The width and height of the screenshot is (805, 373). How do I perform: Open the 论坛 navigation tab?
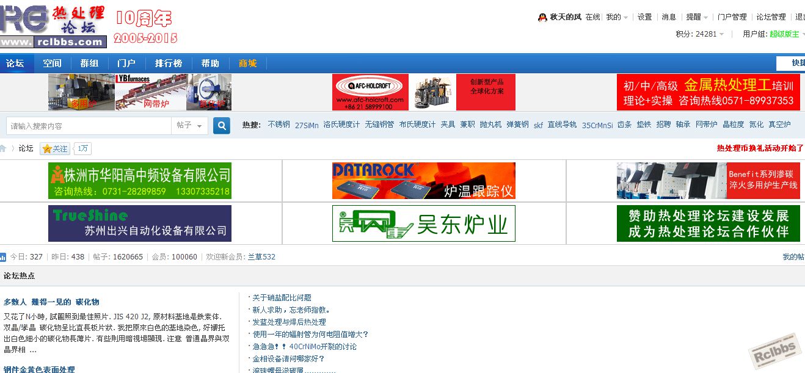15,63
